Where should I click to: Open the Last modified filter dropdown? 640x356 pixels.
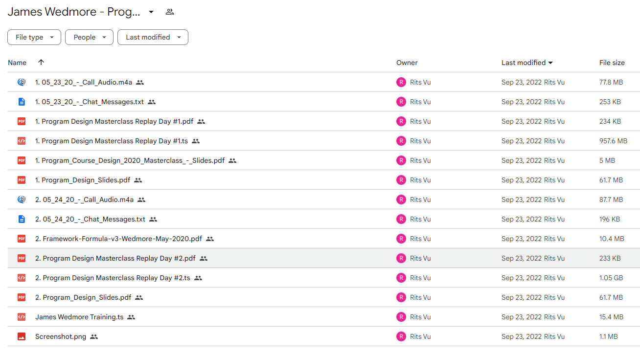point(153,37)
